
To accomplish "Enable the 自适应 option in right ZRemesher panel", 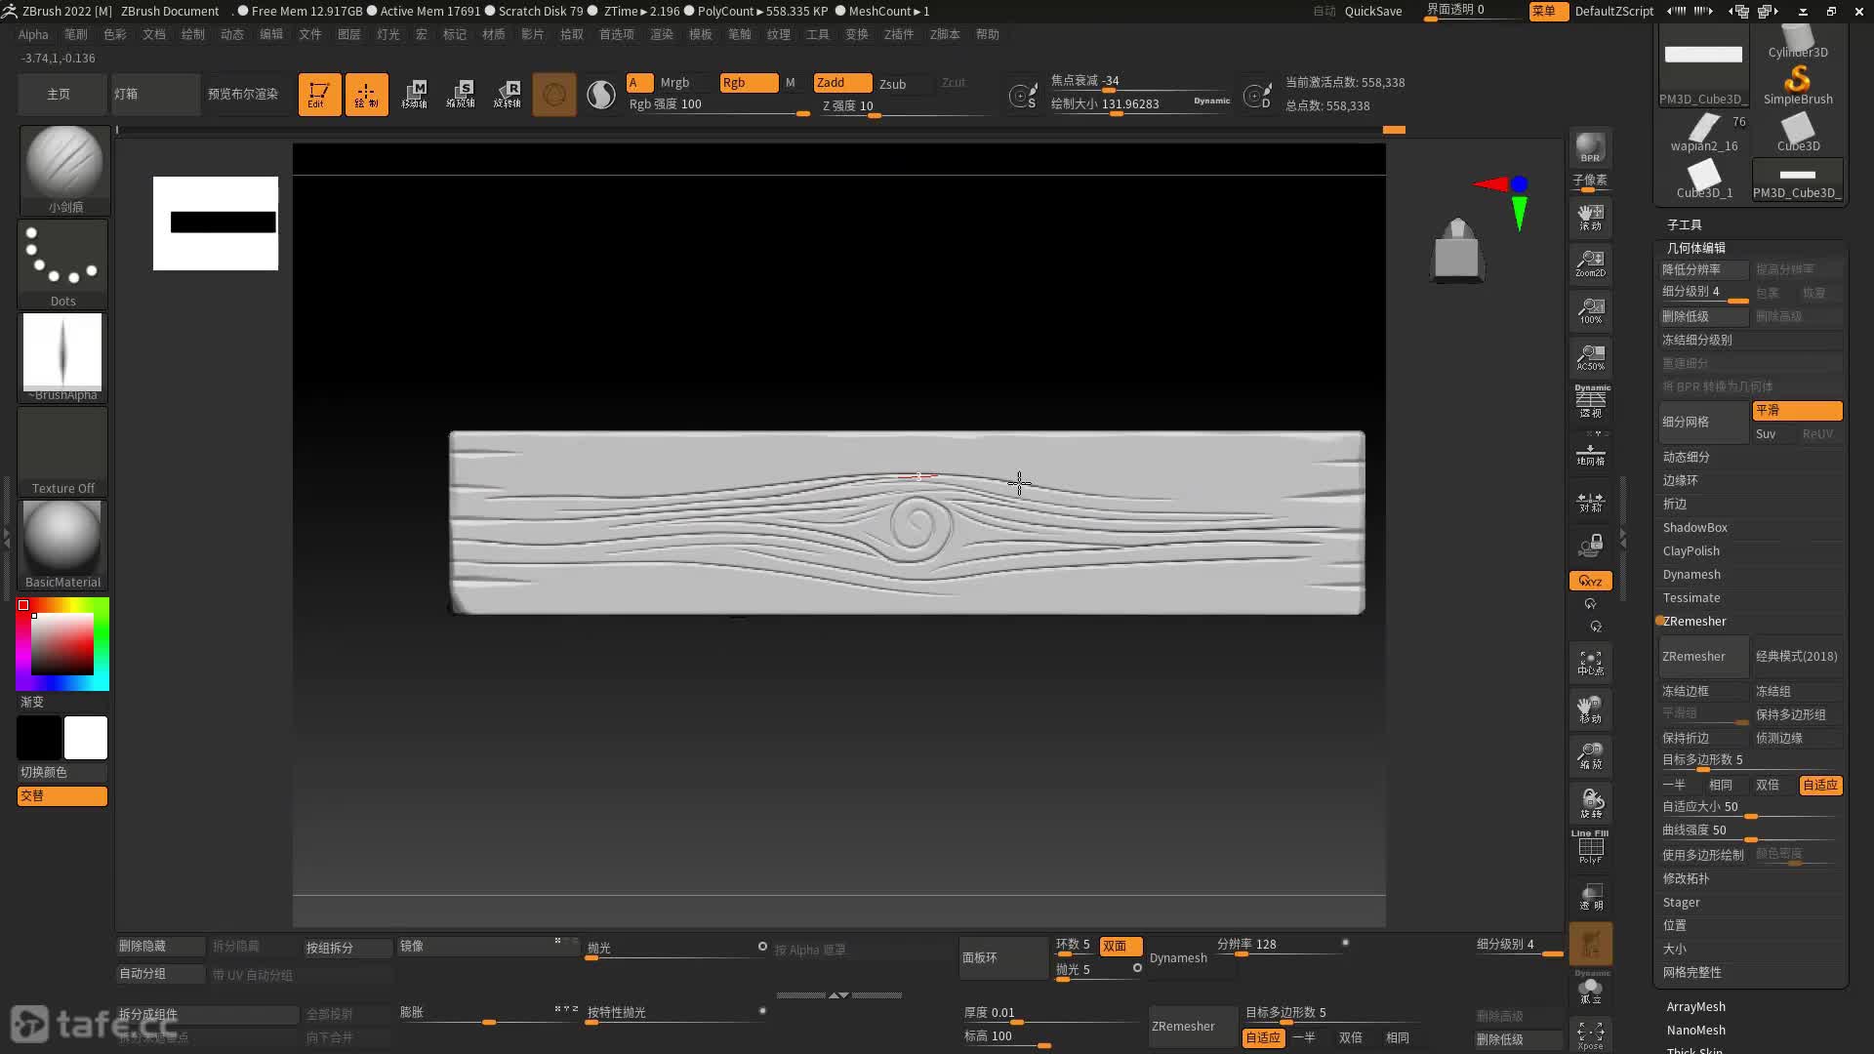I will [x=1820, y=785].
